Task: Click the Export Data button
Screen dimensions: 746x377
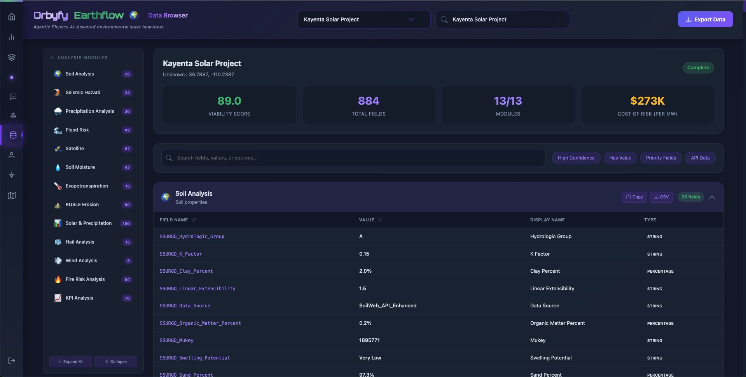Action: [705, 19]
